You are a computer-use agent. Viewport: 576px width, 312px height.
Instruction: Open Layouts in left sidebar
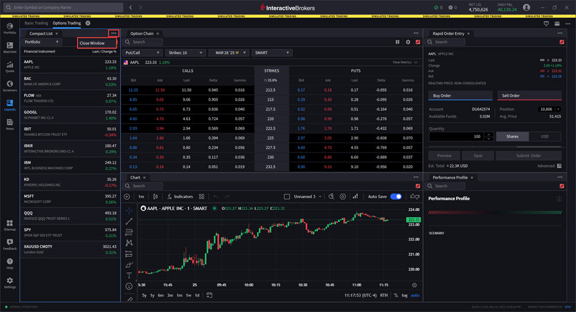(10, 105)
